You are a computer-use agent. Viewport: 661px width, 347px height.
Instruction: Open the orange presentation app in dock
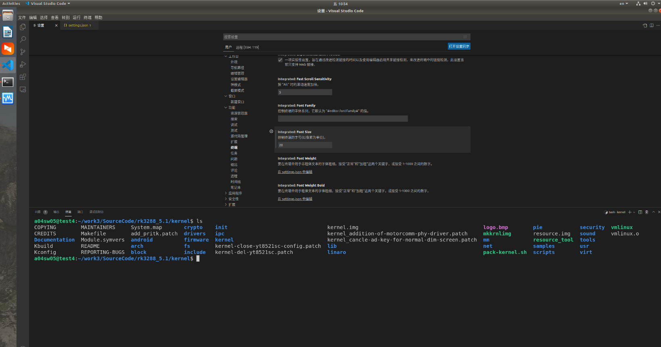[8, 48]
